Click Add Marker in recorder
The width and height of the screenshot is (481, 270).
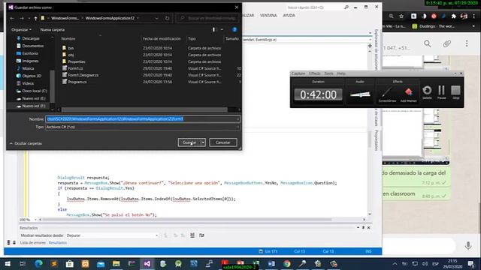[x=408, y=94]
